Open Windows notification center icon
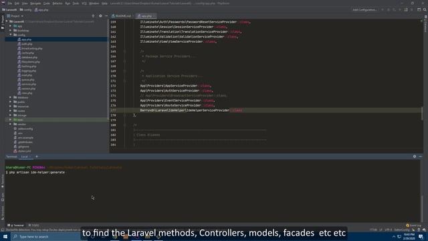Viewport: 428px width, 241px height. (421, 236)
